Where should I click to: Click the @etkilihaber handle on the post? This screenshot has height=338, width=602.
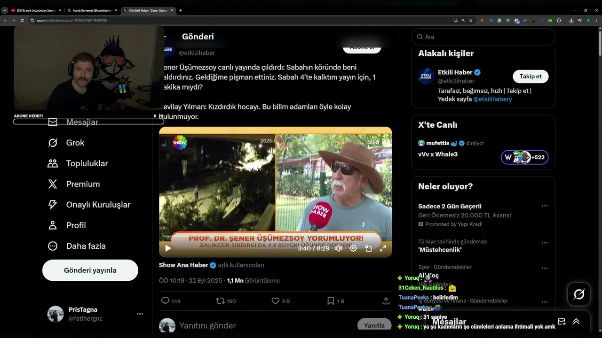point(197,53)
